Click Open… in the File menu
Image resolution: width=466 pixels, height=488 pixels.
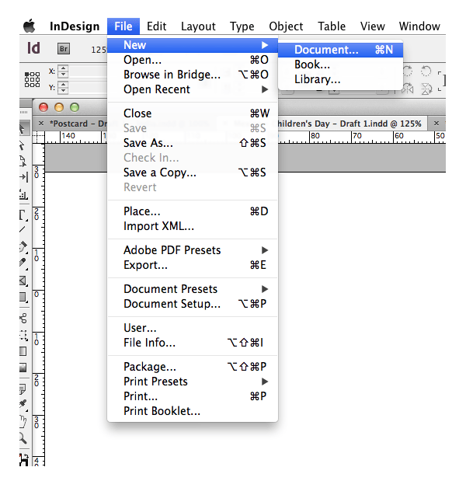193,60
